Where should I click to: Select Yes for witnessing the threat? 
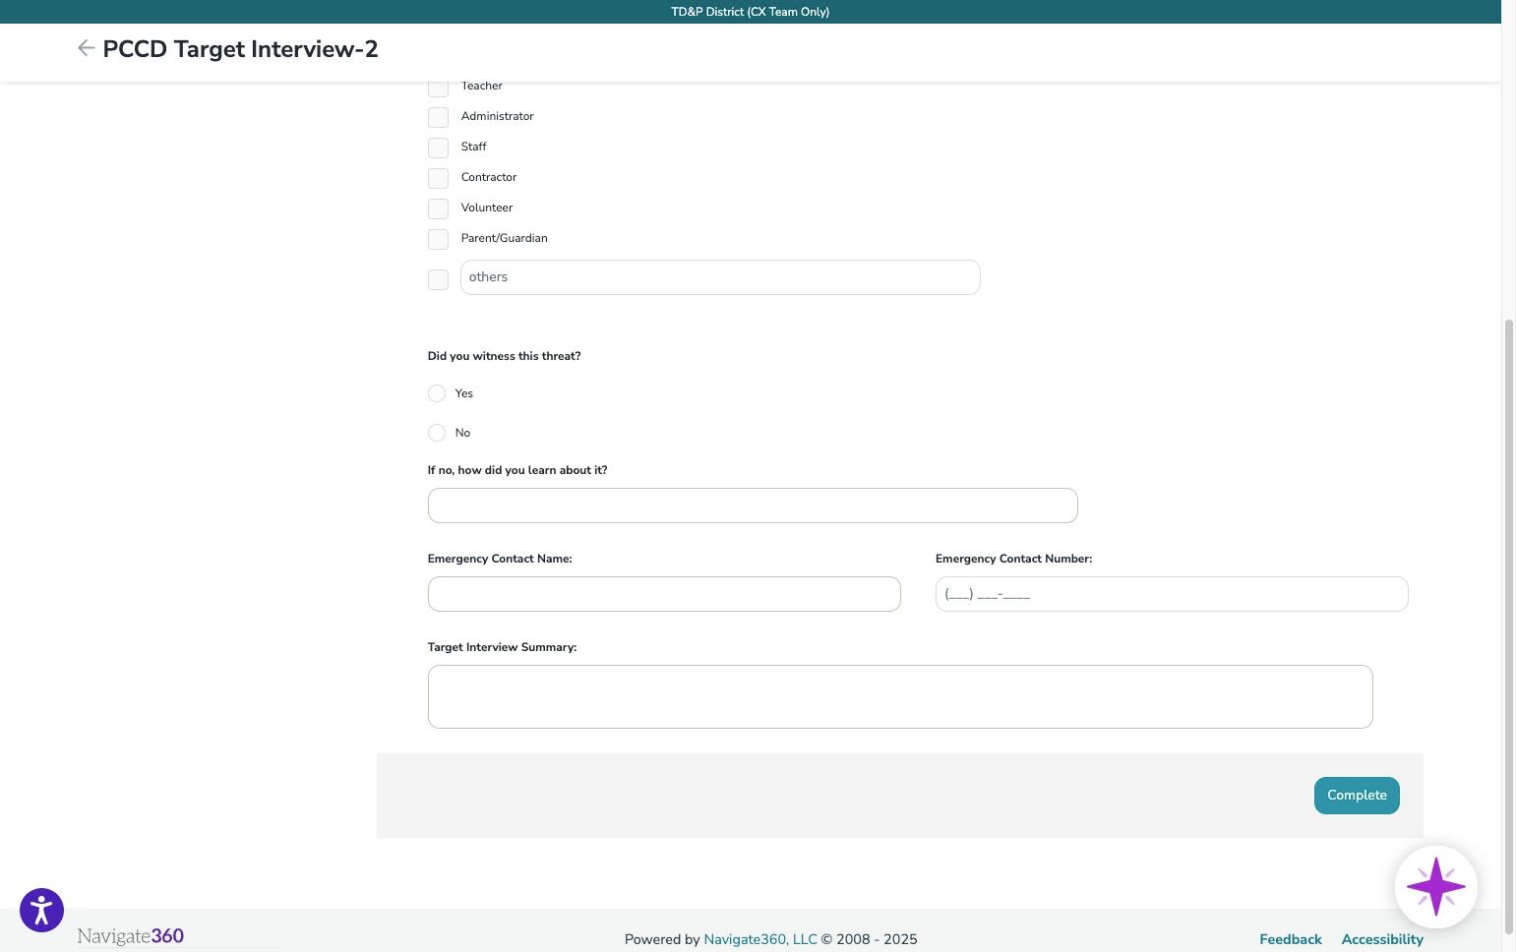click(x=437, y=393)
